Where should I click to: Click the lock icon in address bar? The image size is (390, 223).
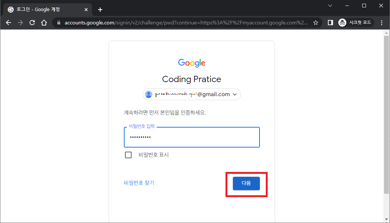59,23
